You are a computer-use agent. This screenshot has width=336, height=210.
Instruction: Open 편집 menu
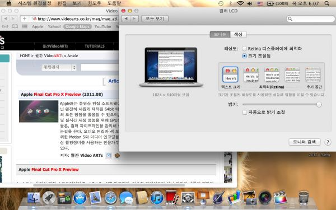click(62, 3)
